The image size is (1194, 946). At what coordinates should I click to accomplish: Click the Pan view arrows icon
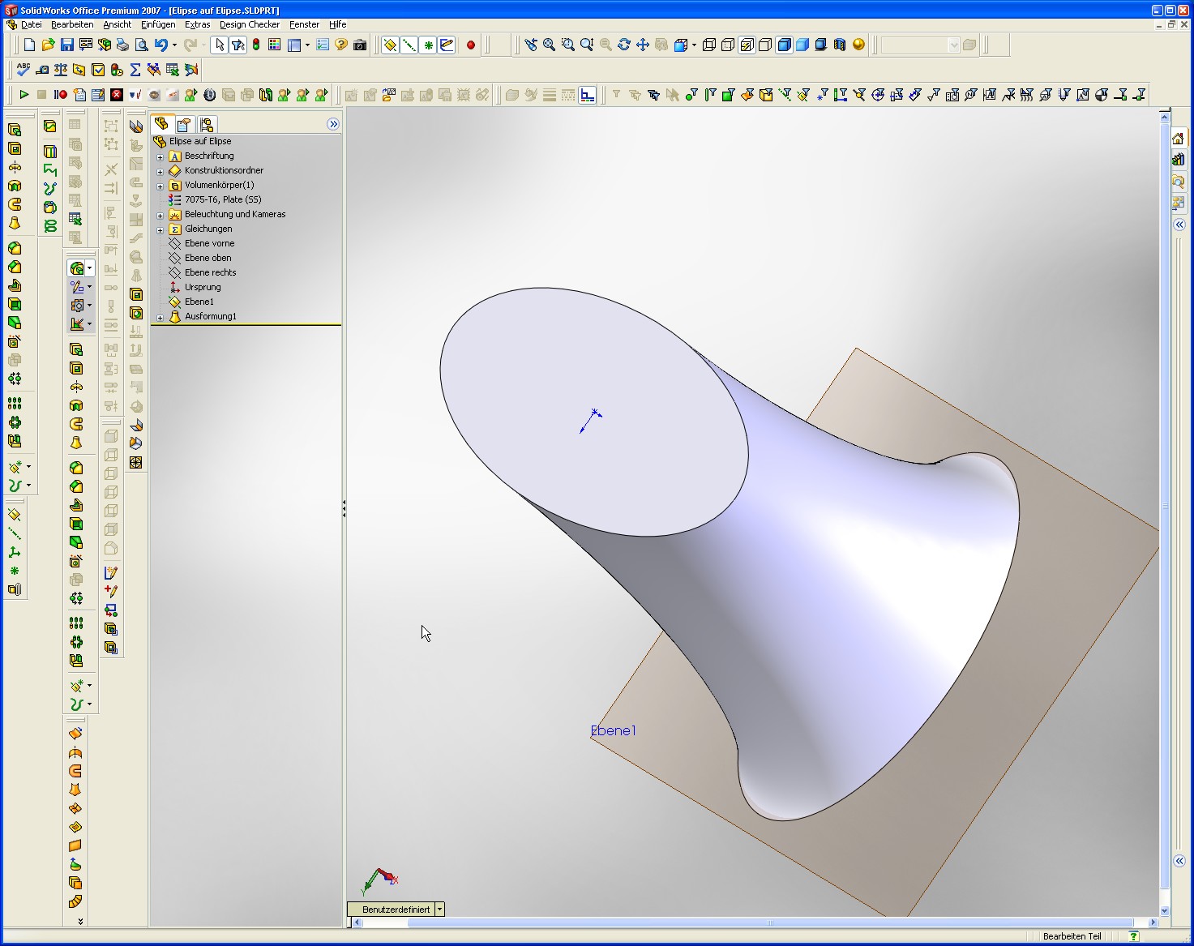click(x=642, y=45)
